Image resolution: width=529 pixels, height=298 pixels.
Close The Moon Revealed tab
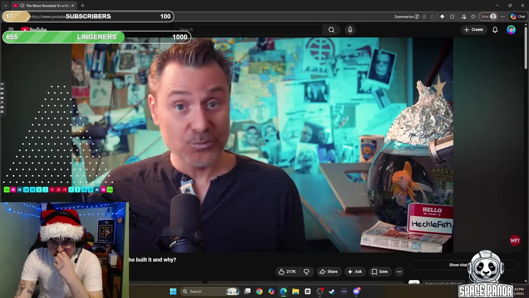[x=73, y=5]
